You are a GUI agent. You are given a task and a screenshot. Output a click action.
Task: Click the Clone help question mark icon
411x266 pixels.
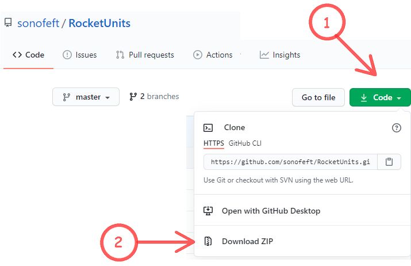396,128
